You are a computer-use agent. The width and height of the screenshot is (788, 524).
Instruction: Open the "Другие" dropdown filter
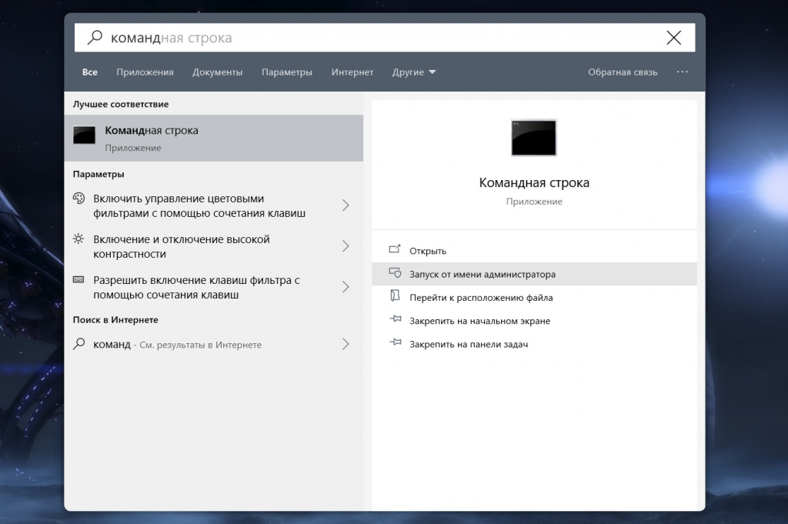(x=413, y=72)
